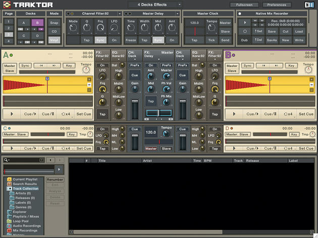
Task: Select Loop Pool in browser tree
Action: pos(18,221)
